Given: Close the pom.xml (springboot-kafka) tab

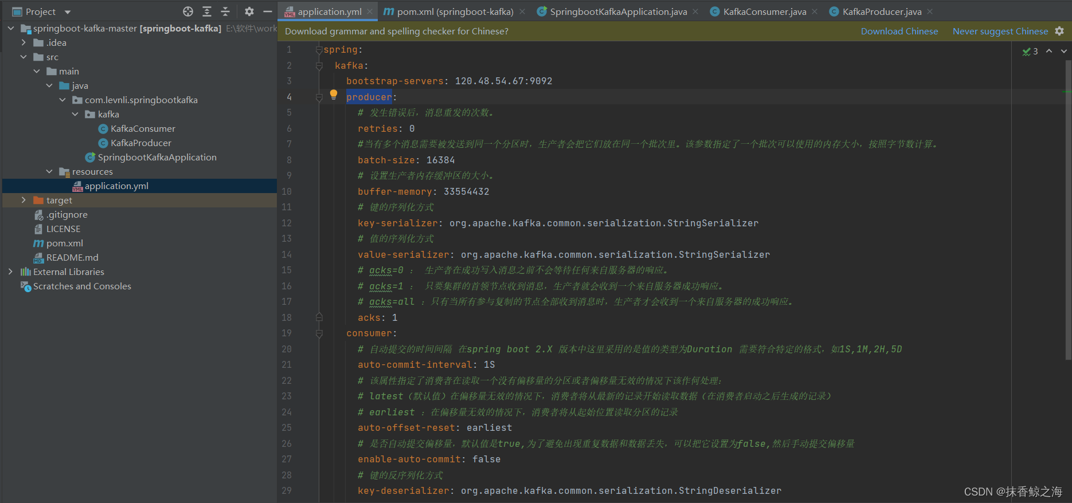Looking at the screenshot, I should [522, 11].
